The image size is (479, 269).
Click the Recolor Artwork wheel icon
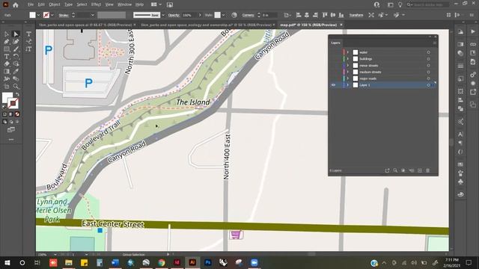234,15
